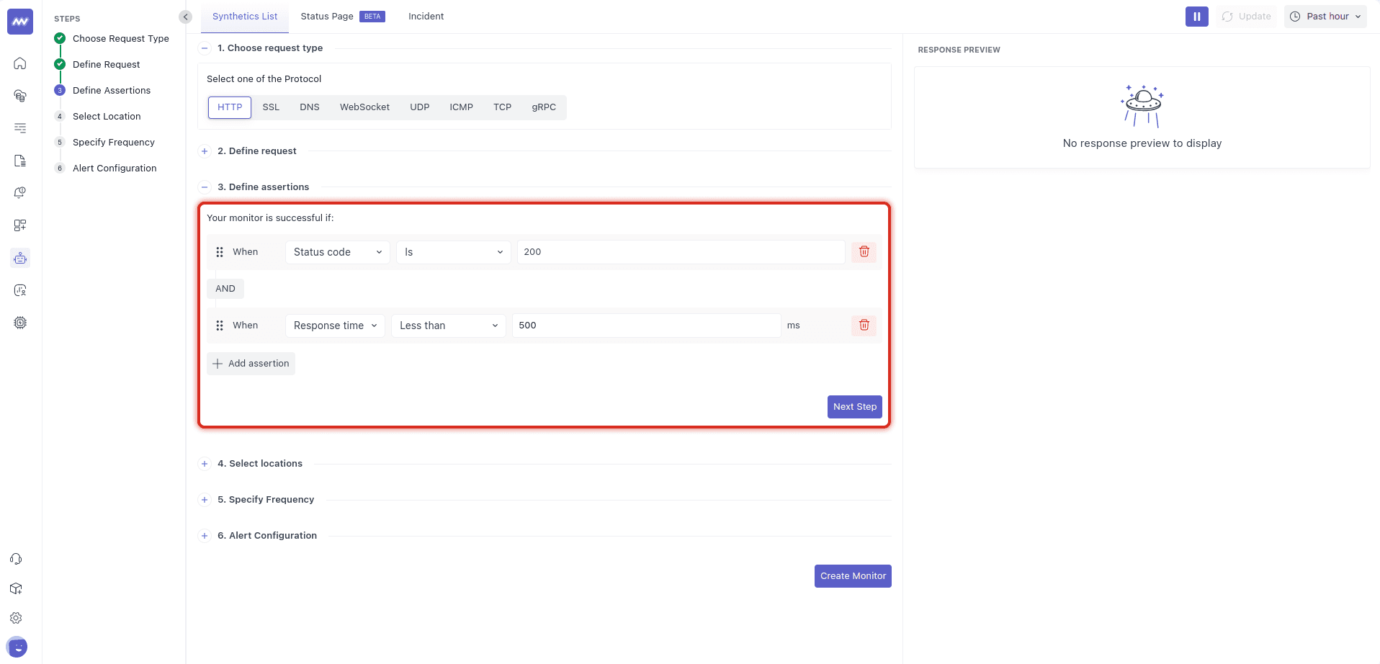Viewport: 1380px width, 664px height.
Task: Click the Next Step button
Action: point(854,407)
